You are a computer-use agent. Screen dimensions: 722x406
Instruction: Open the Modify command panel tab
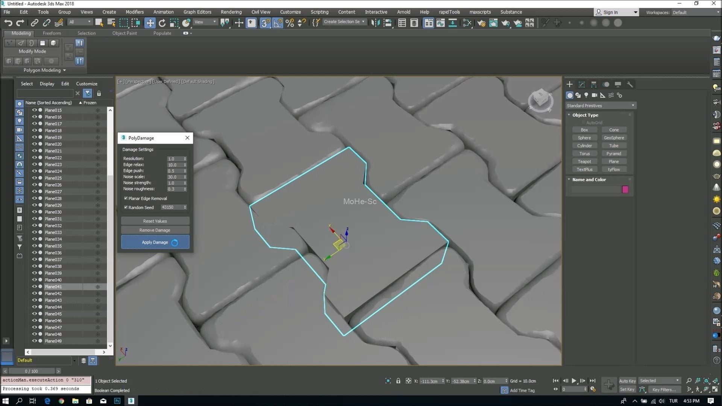tap(581, 85)
